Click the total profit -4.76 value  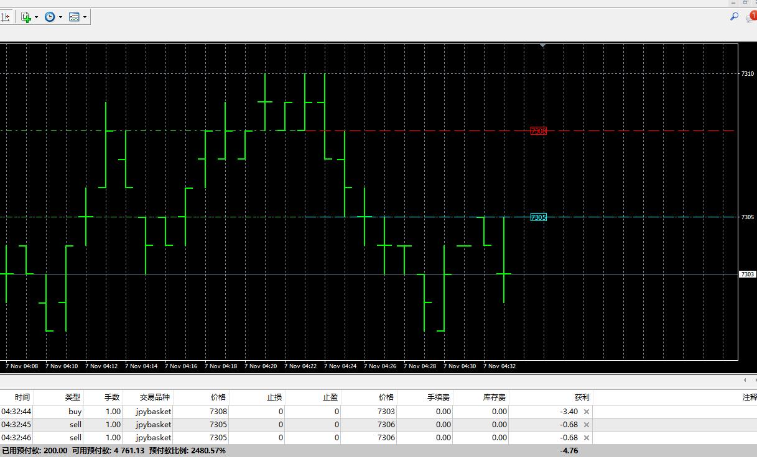(x=569, y=451)
